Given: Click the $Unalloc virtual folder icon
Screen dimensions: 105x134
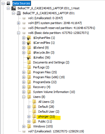Looking at the screenshot, I should 29,58.
